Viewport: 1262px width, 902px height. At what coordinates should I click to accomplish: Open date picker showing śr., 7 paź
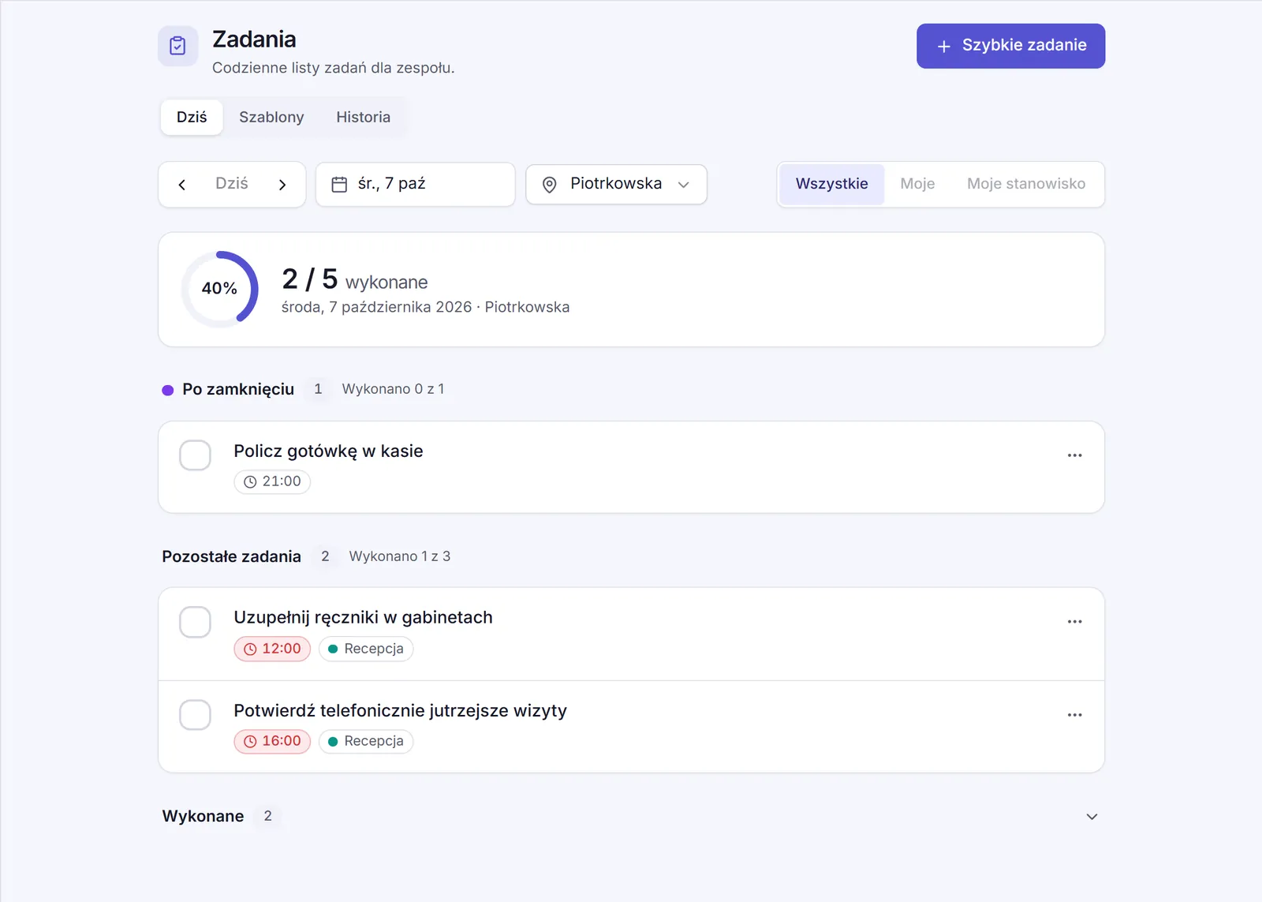416,185
